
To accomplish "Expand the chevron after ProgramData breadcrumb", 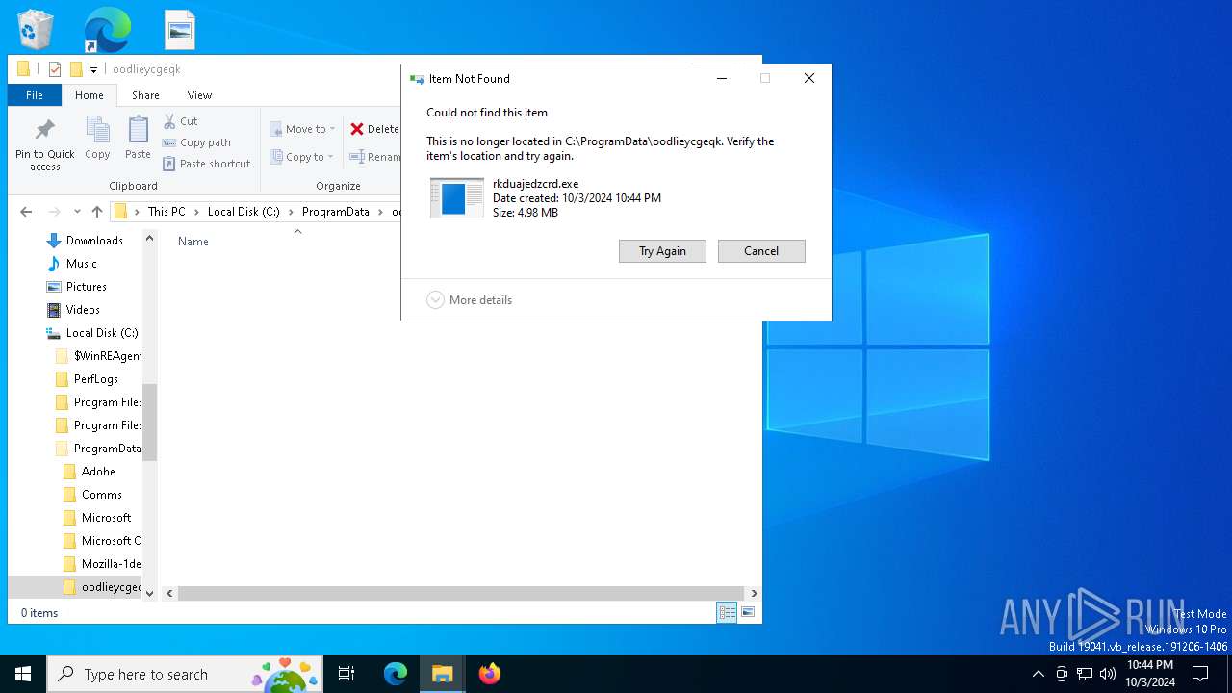I will [382, 212].
